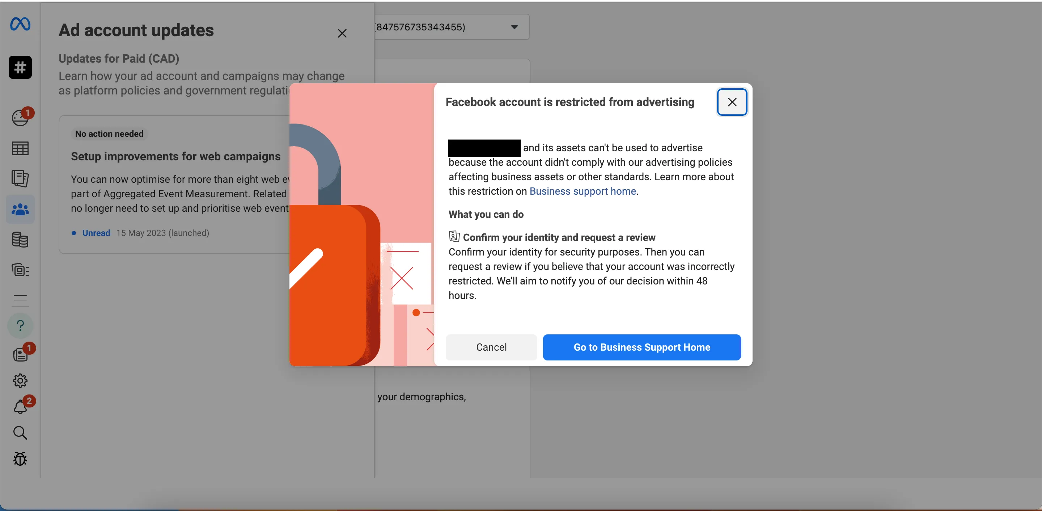Open the Business support home link

(583, 191)
